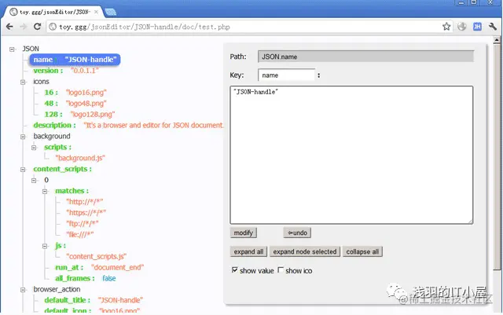The image size is (503, 315).
Task: Collapse the content_scripts node
Action: click(x=23, y=170)
